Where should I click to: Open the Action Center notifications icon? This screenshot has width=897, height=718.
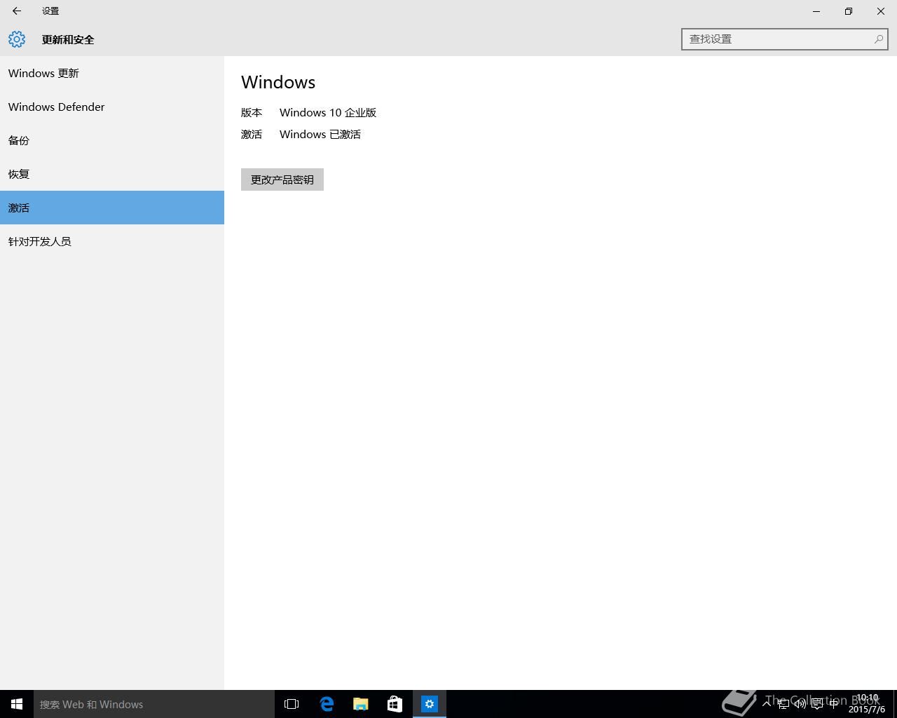point(817,704)
